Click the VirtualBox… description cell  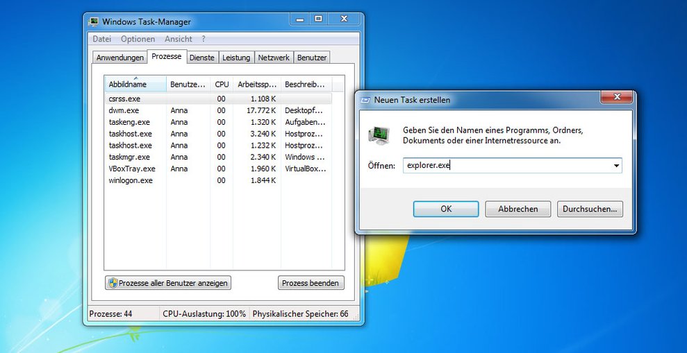306,169
